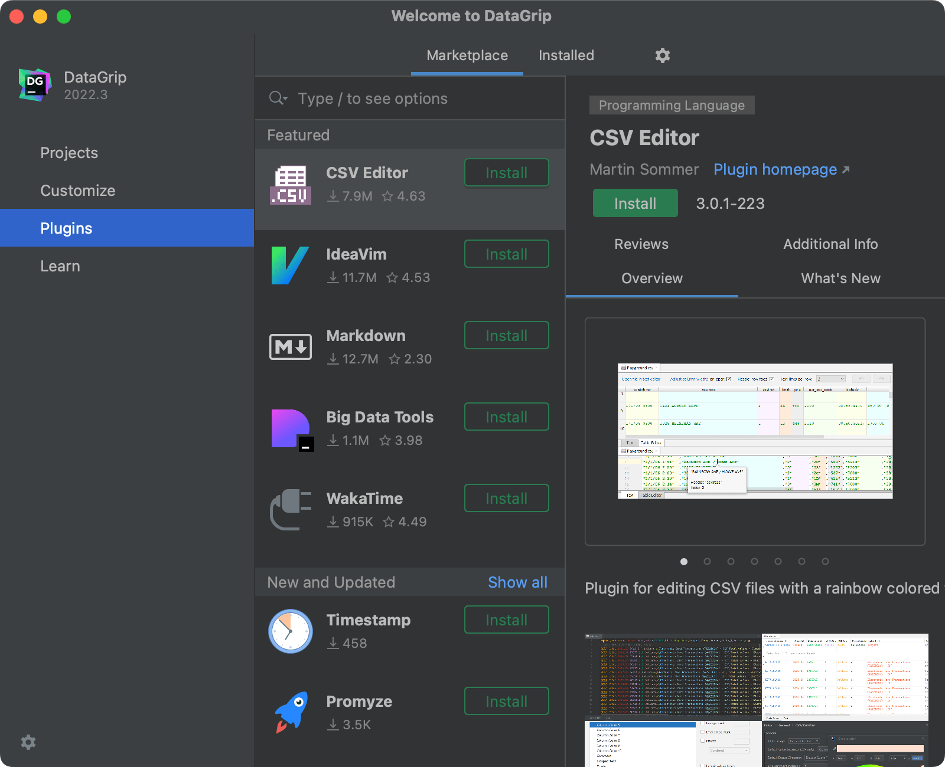Switch to the Reviews section

coord(641,244)
